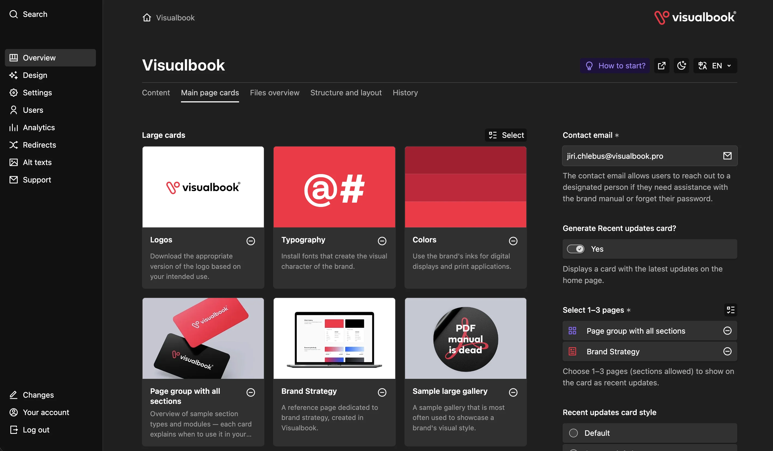Click the Visualbook breadcrumb link
Viewport: 773px width, 451px height.
click(175, 18)
